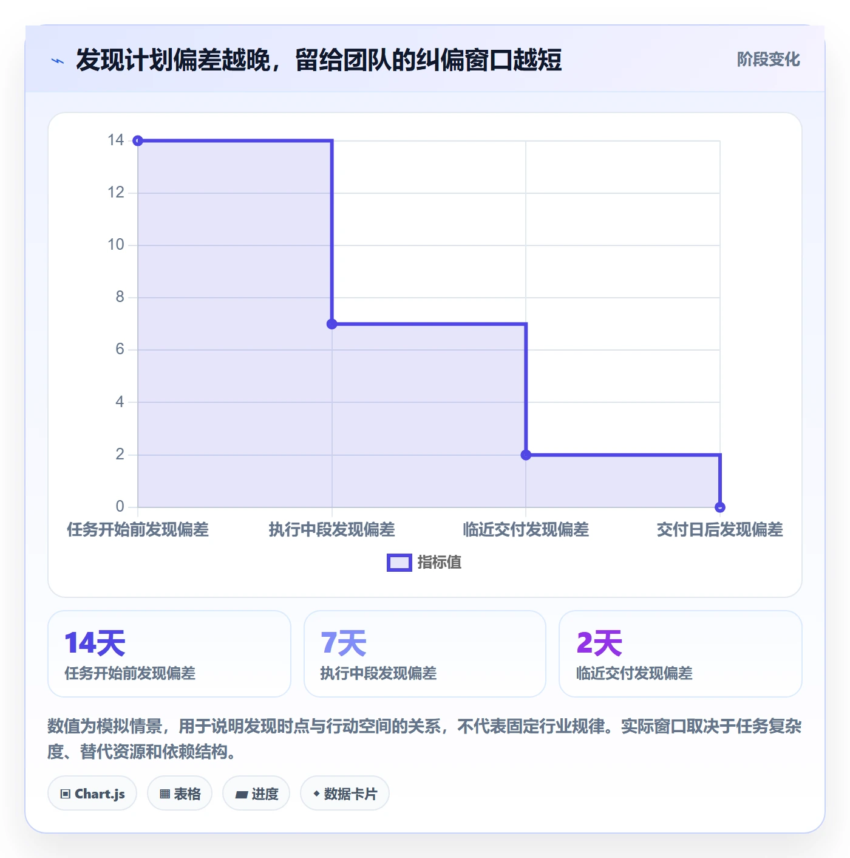
Task: Click the card caption 任务开始前发现偏差 under 14天
Action: [x=130, y=673]
